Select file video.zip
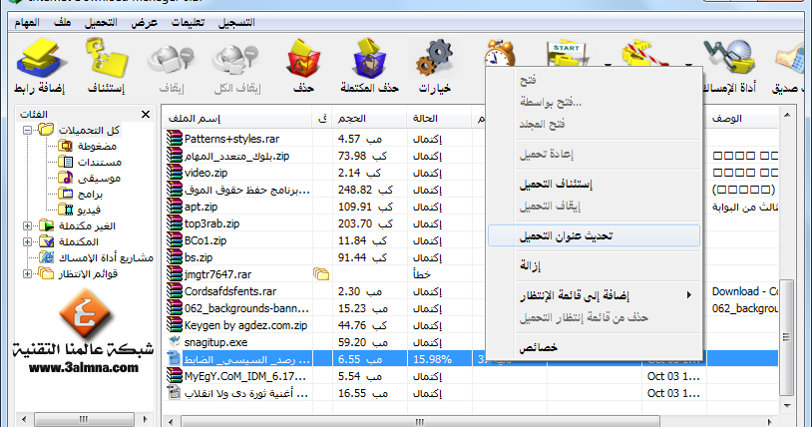The width and height of the screenshot is (812, 427). pyautogui.click(x=205, y=173)
